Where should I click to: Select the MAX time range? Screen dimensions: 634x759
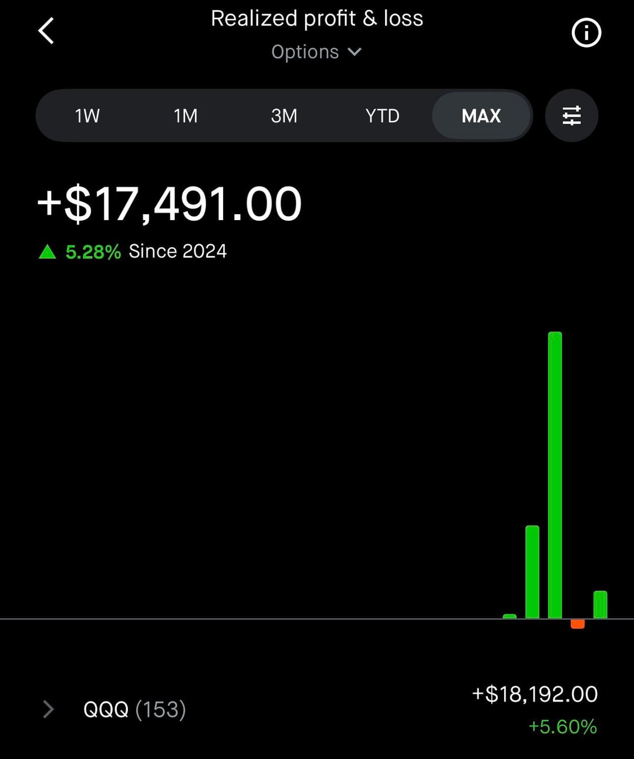(481, 116)
